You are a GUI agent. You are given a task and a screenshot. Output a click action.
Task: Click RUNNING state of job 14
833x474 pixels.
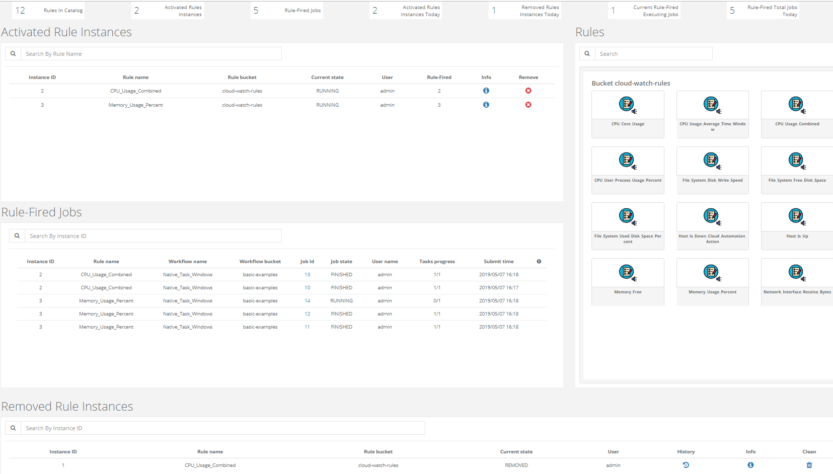click(342, 301)
